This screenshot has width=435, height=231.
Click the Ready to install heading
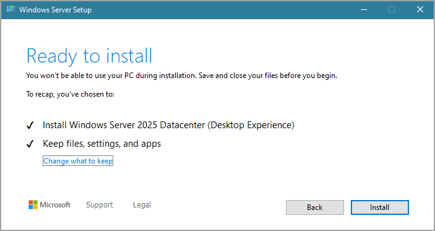pyautogui.click(x=89, y=56)
